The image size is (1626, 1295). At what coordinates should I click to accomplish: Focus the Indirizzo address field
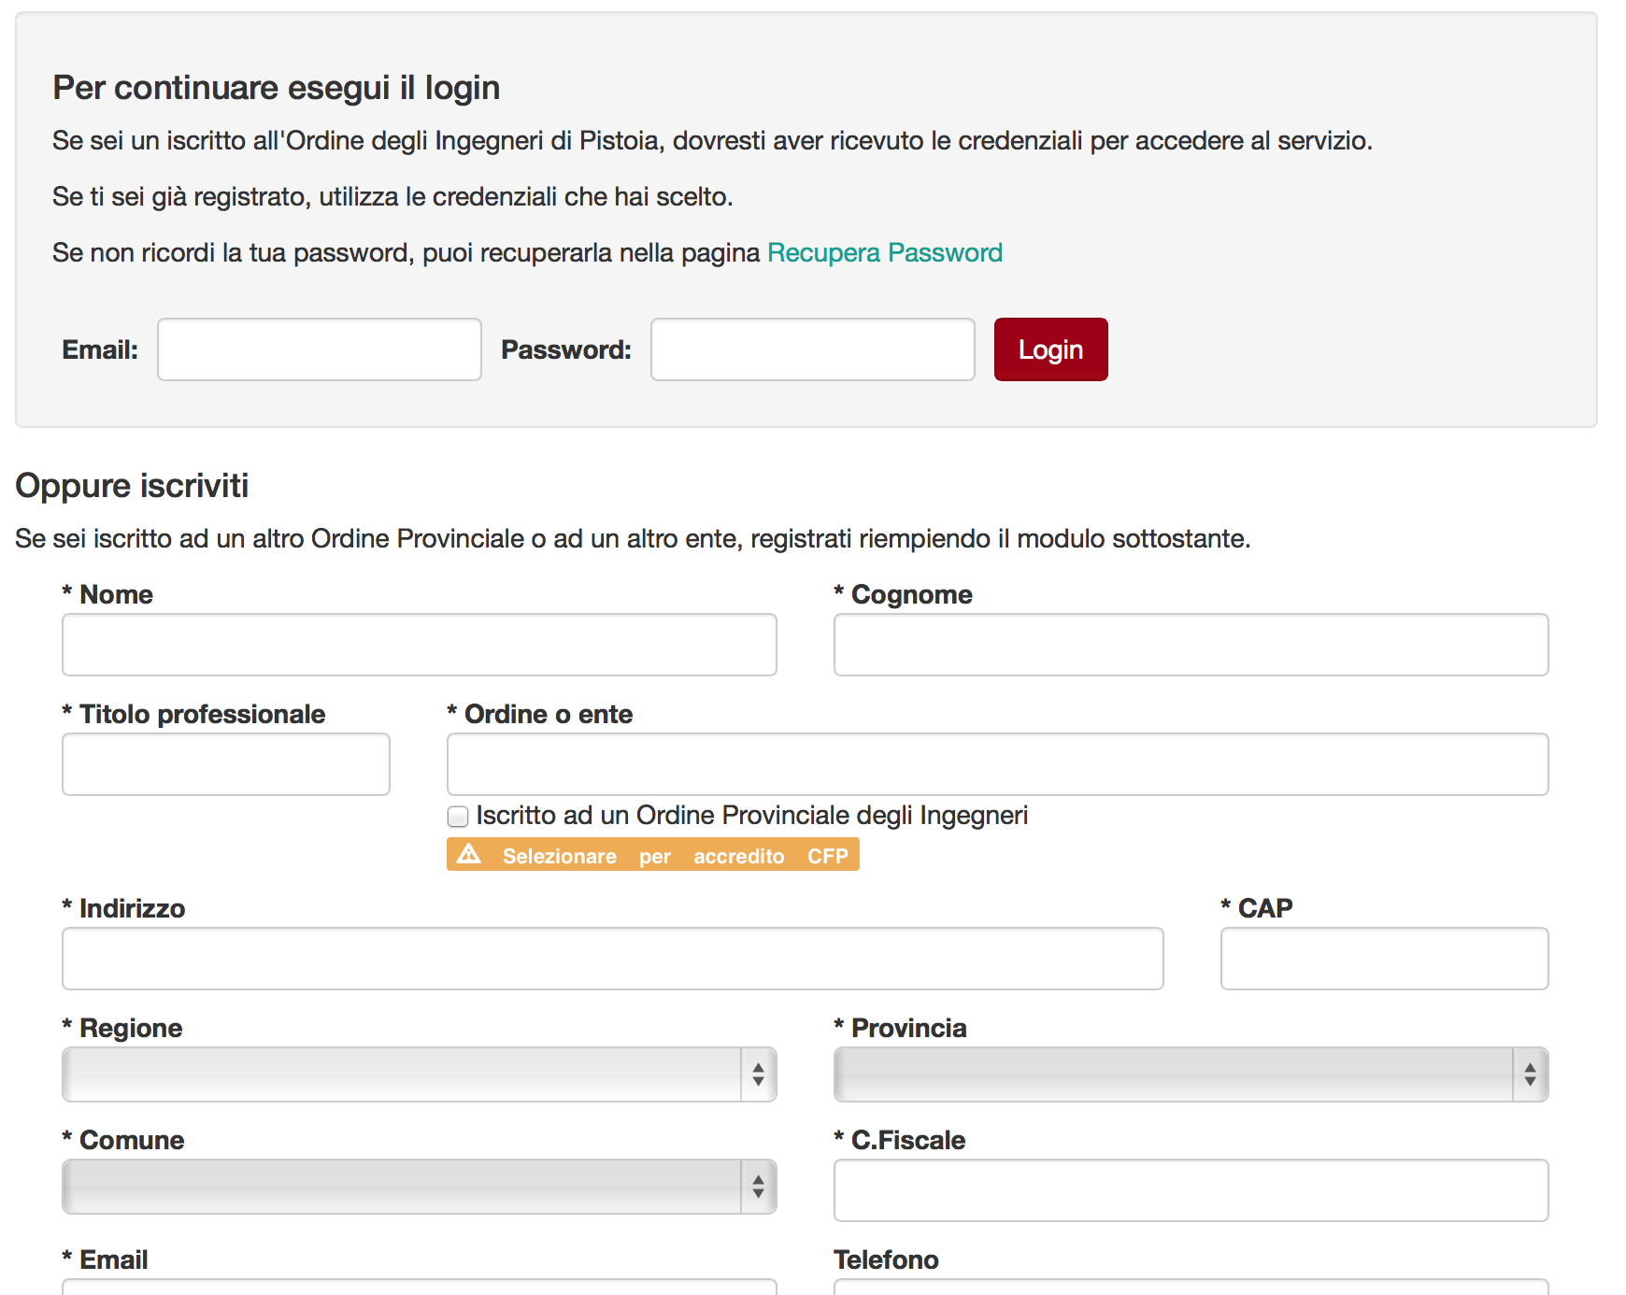tap(612, 959)
